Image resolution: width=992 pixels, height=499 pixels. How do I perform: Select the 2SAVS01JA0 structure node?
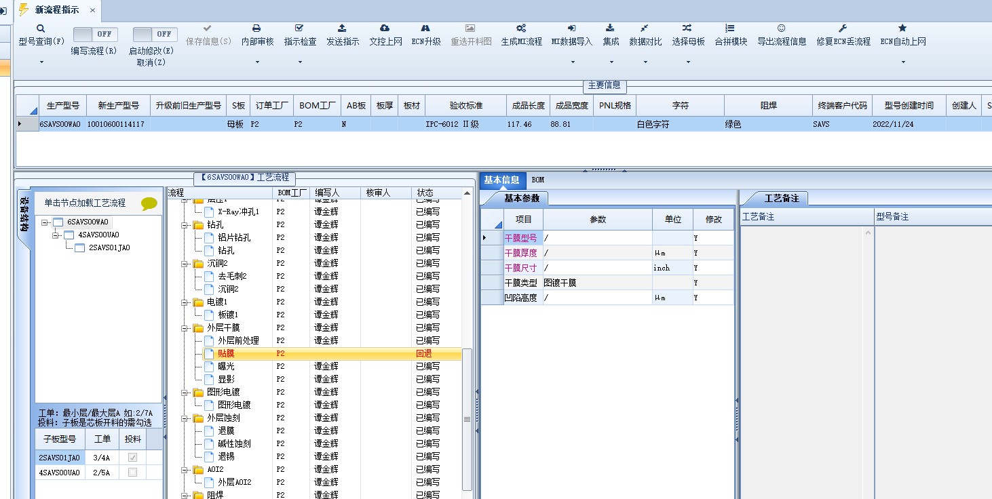point(109,247)
